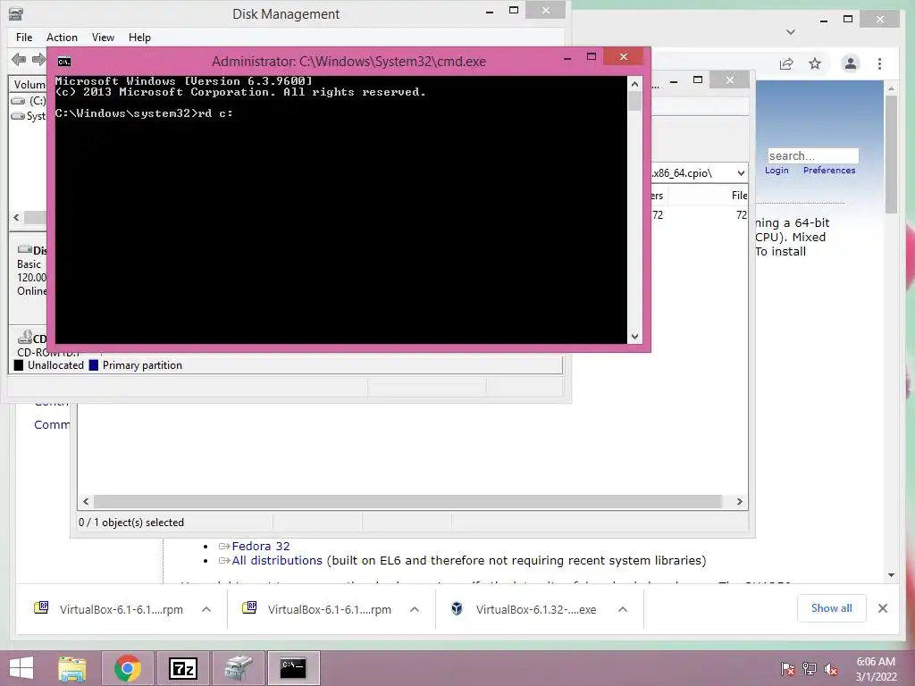This screenshot has width=915, height=686.
Task: Expand options for VirtualBox exe download
Action: pos(623,609)
